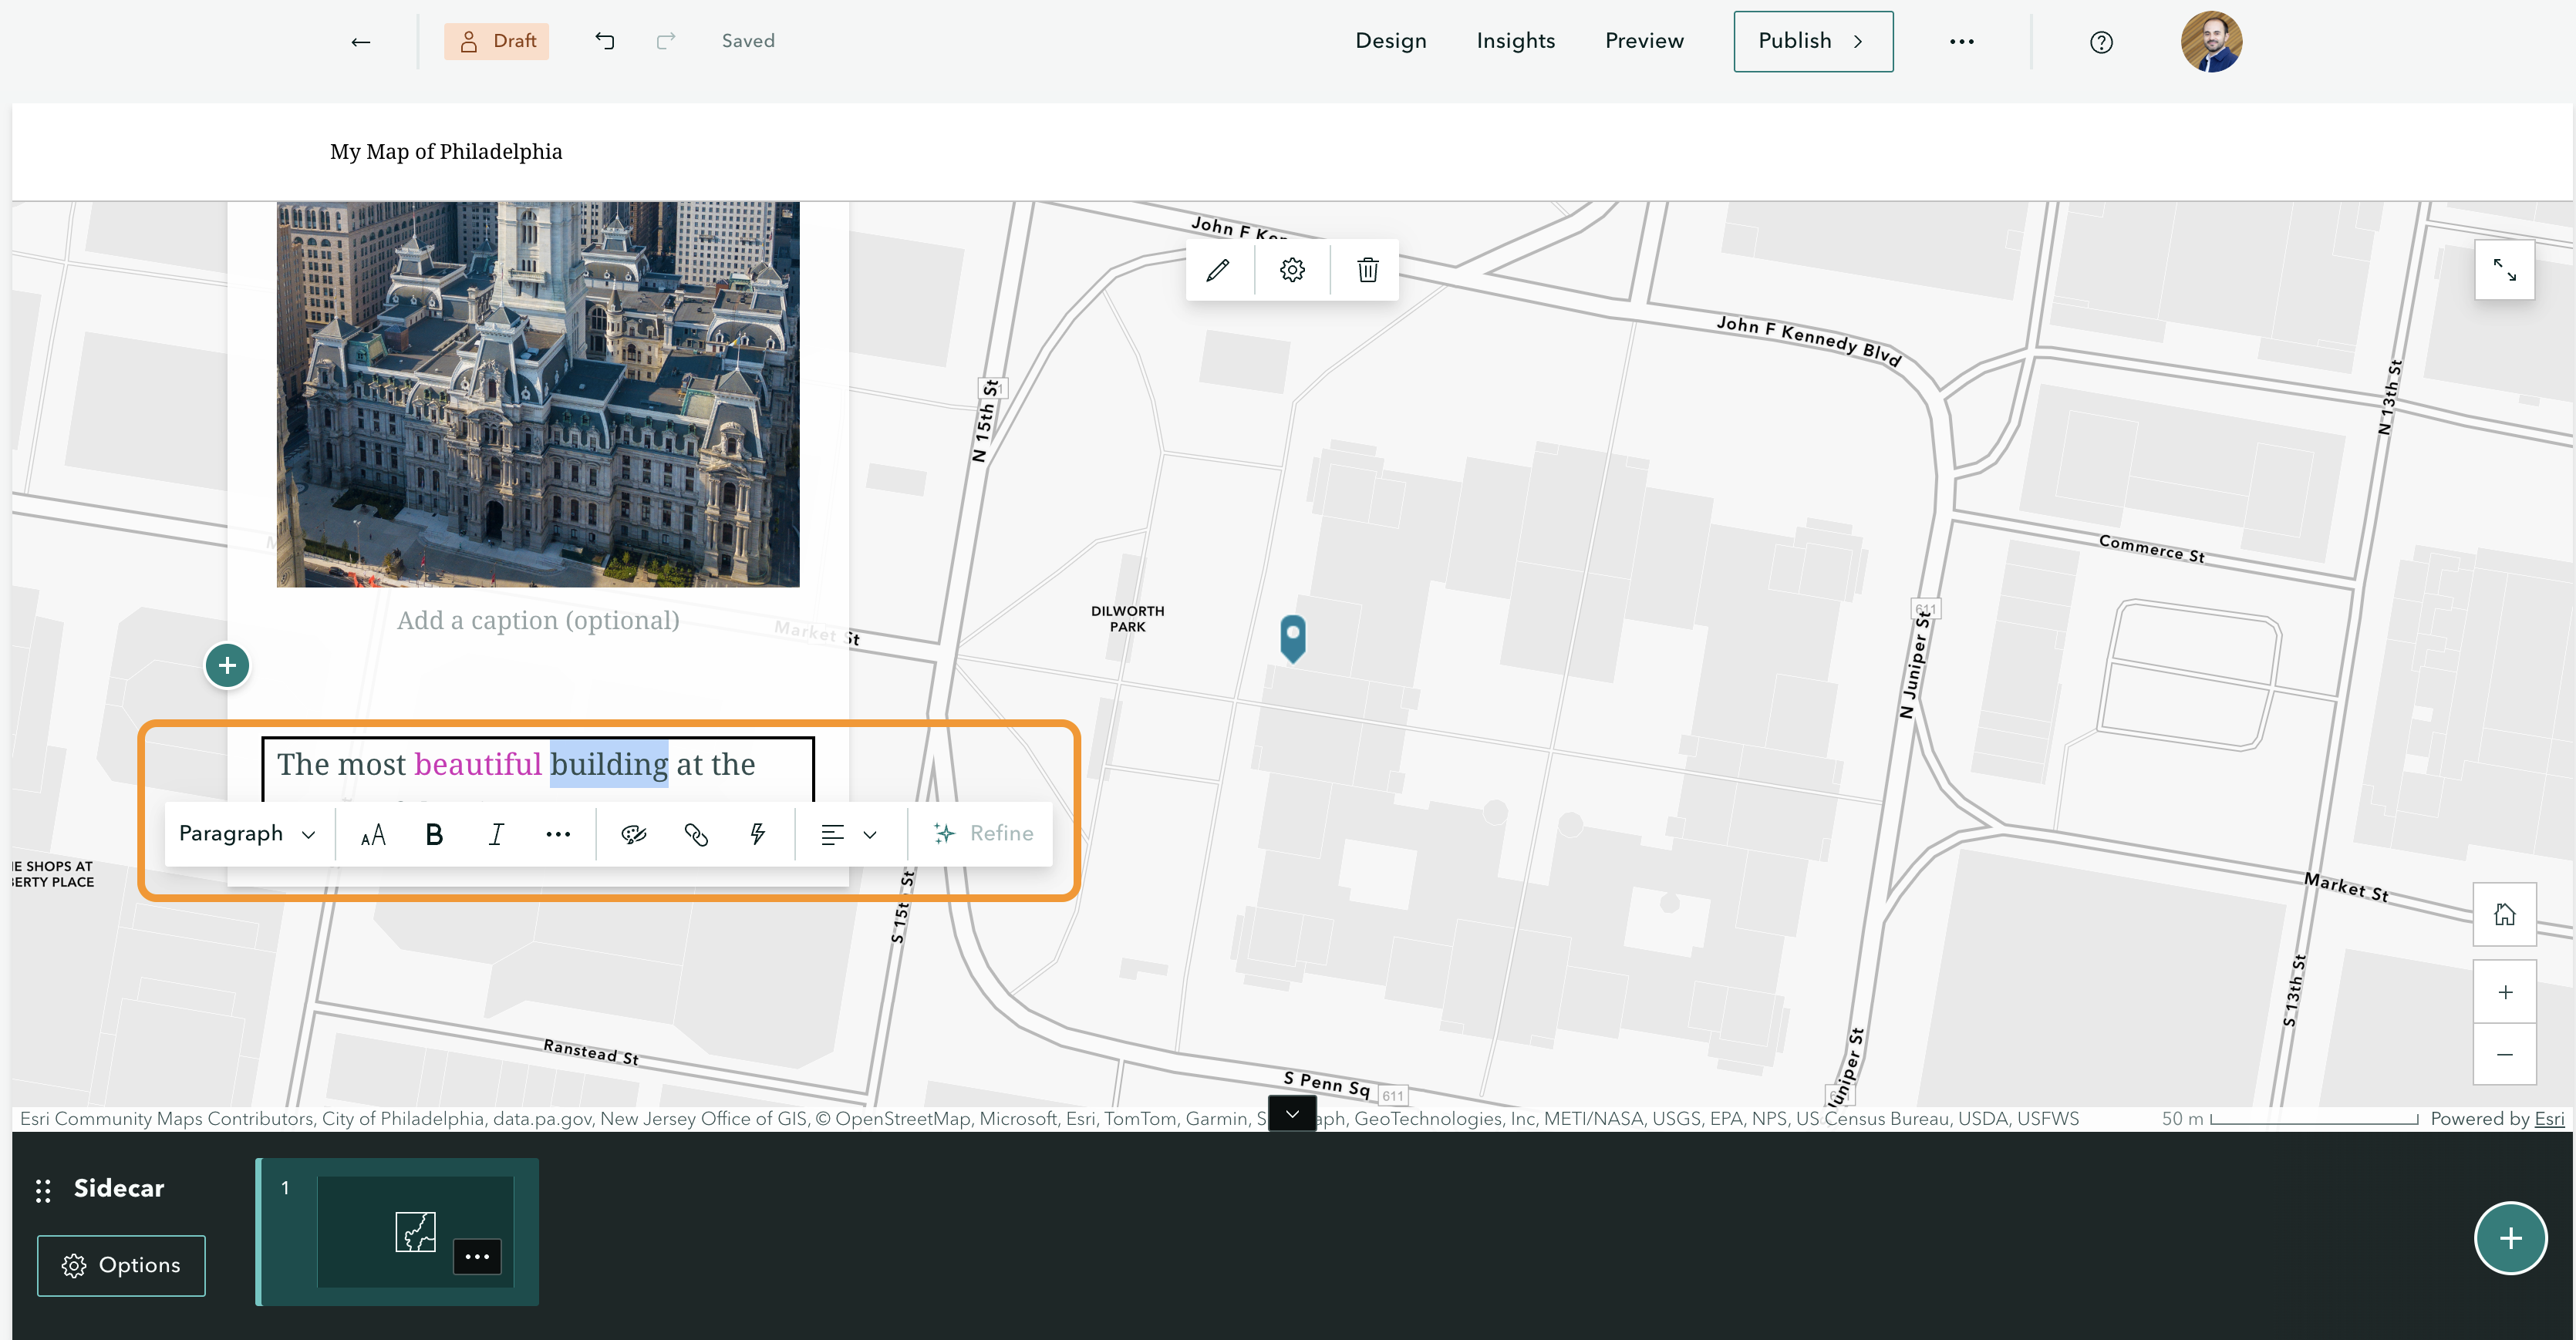Open the Paragraph style dropdown
2576x1340 pixels.
tap(247, 834)
